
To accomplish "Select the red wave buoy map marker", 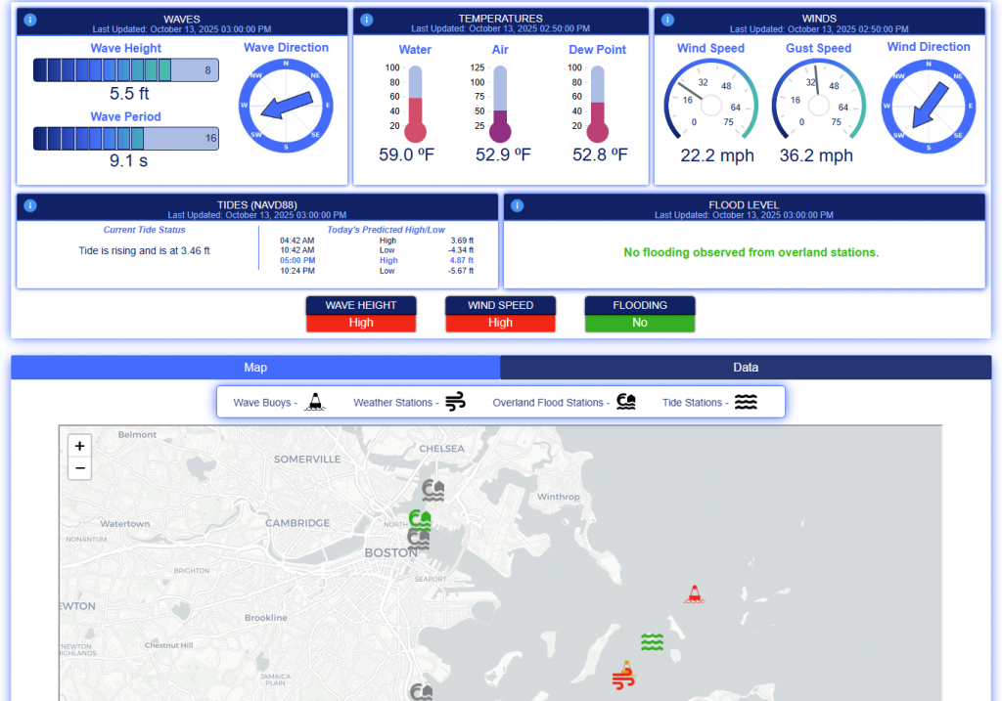I will click(695, 593).
